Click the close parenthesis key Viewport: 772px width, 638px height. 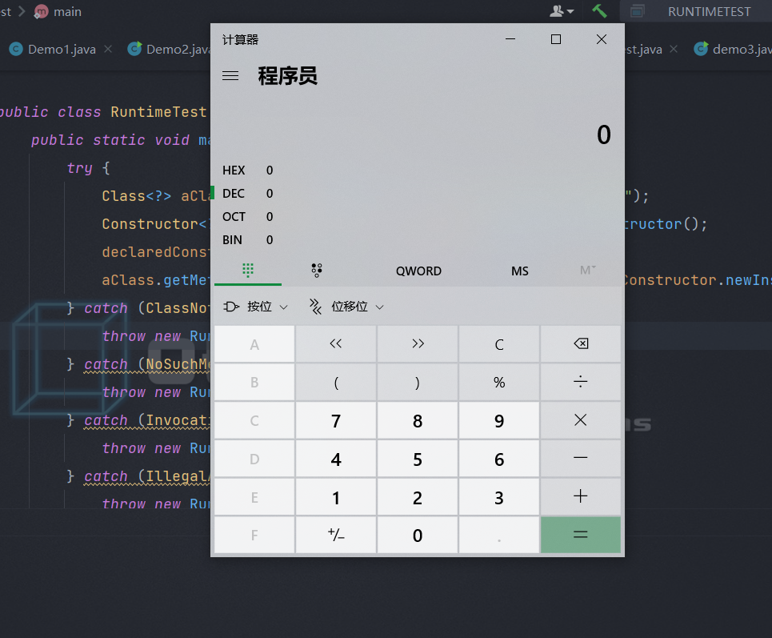[418, 382]
